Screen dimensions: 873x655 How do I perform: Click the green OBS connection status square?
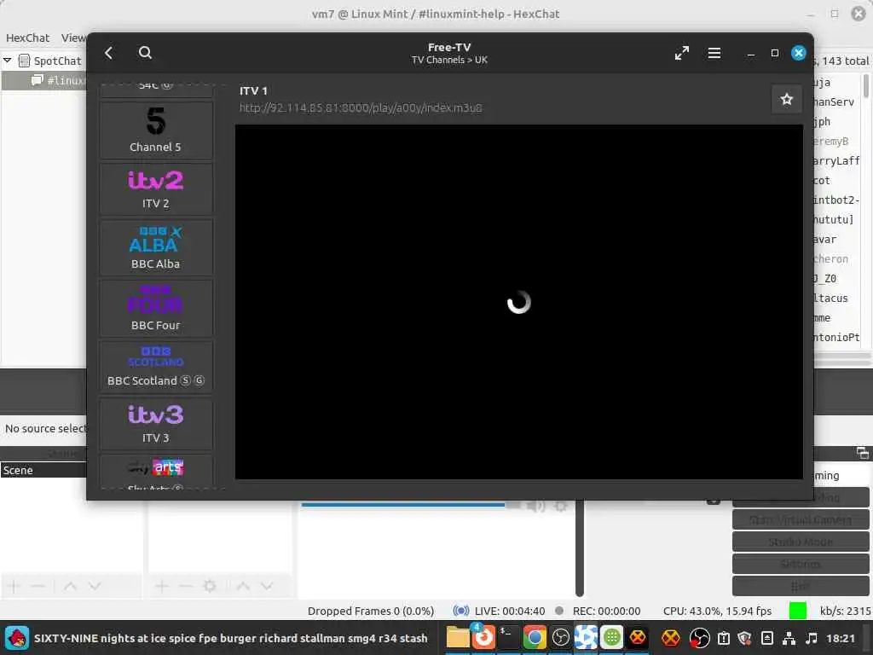click(x=797, y=611)
